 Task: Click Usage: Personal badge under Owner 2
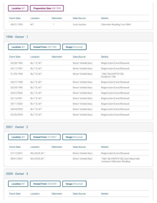(x=74, y=137)
